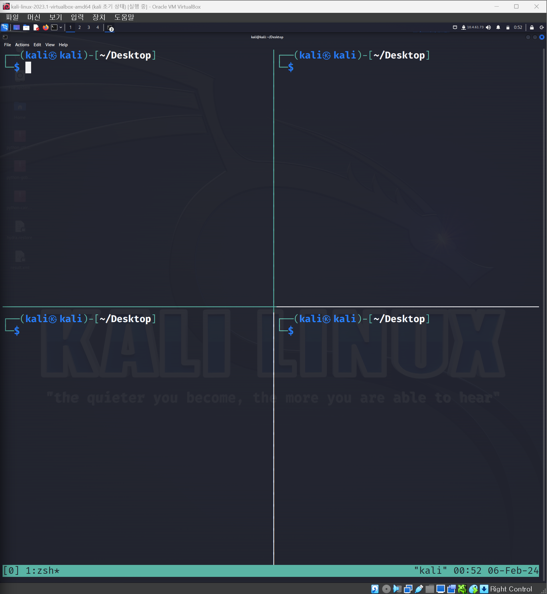Click VirtualBox green CPU turtle icon
The width and height of the screenshot is (547, 594).
coord(462,589)
